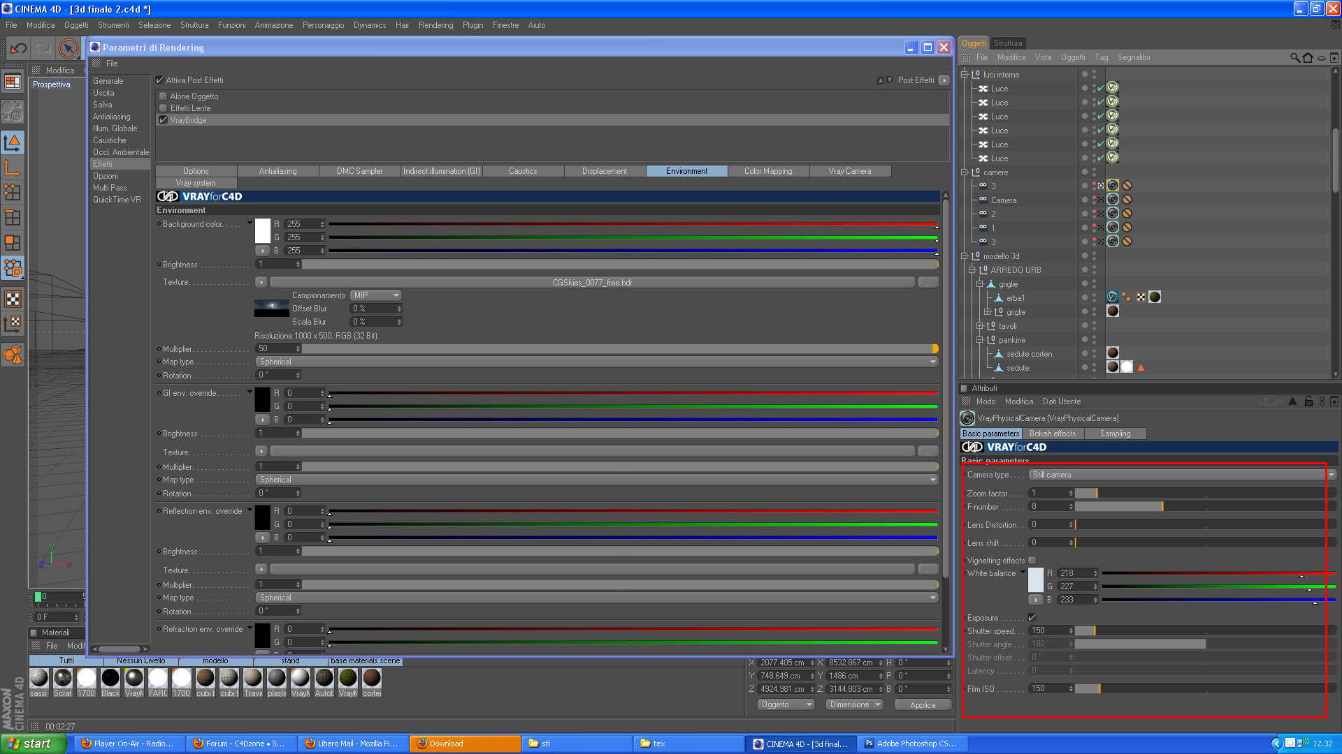Click the Texture mode checkerboard icon
This screenshot has height=754, width=1342.
pyautogui.click(x=13, y=300)
